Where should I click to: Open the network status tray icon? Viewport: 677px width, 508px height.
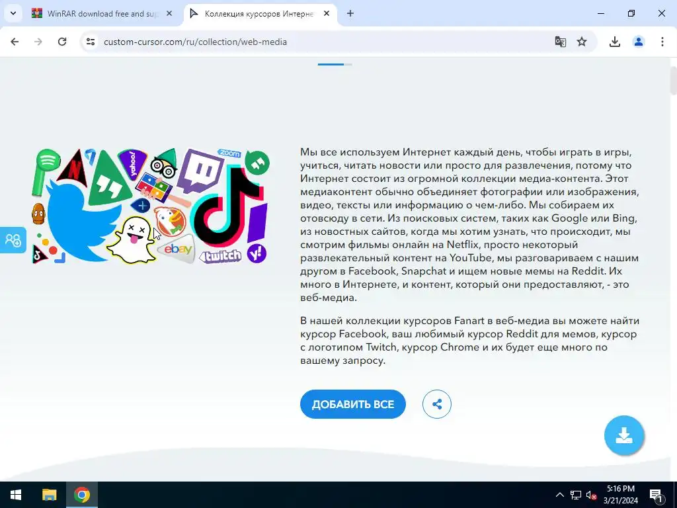[576, 495]
